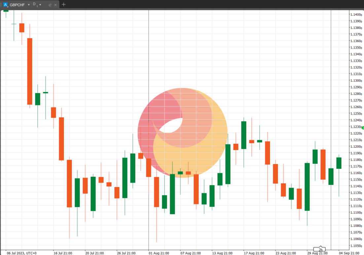The height and width of the screenshot is (255, 364).
Task: Click the '13 Aug 21:00' time axis label
Action: [222, 253]
